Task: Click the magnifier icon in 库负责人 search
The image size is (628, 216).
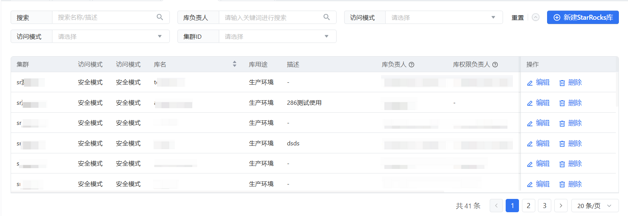Action: coord(327,17)
